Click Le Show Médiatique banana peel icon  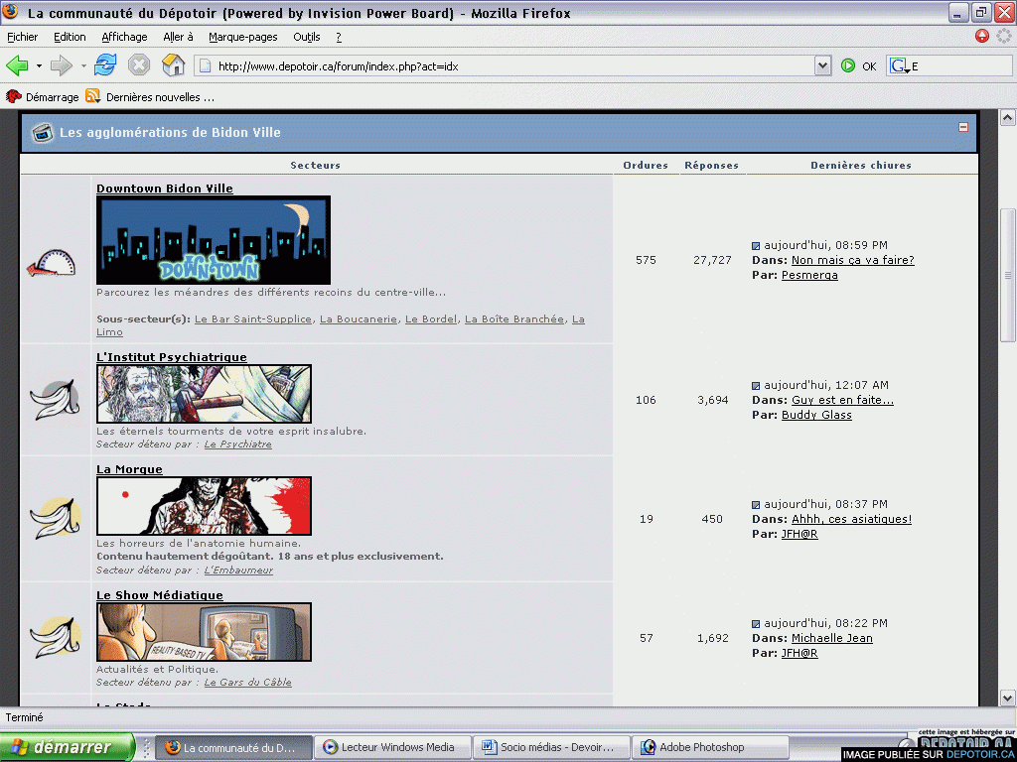(56, 638)
